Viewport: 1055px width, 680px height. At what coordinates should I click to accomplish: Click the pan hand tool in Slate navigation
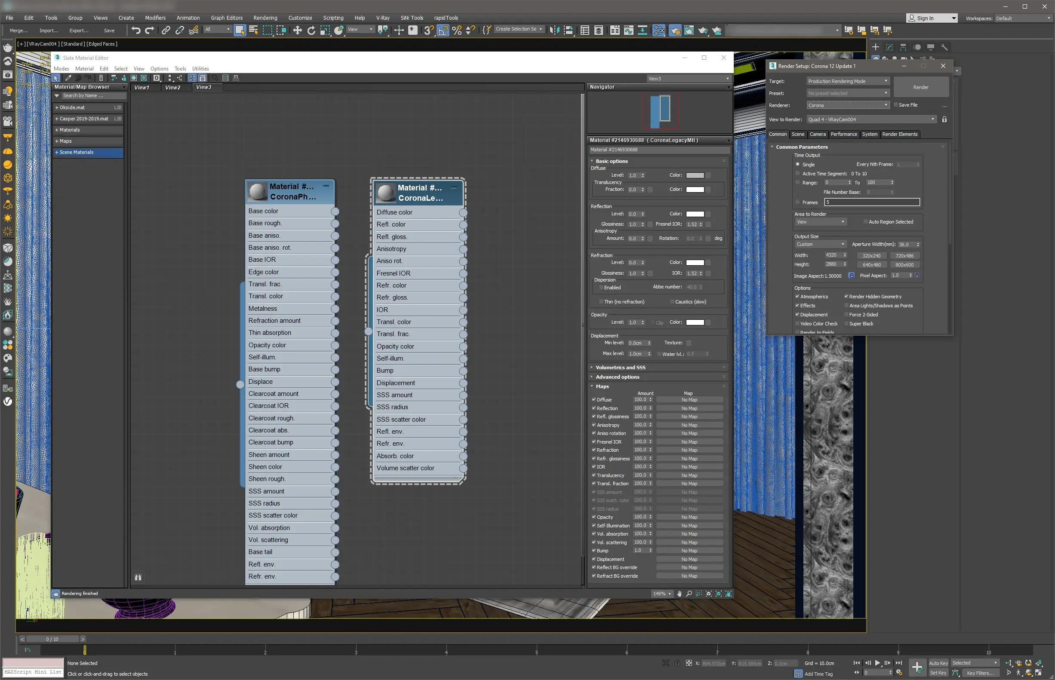679,594
